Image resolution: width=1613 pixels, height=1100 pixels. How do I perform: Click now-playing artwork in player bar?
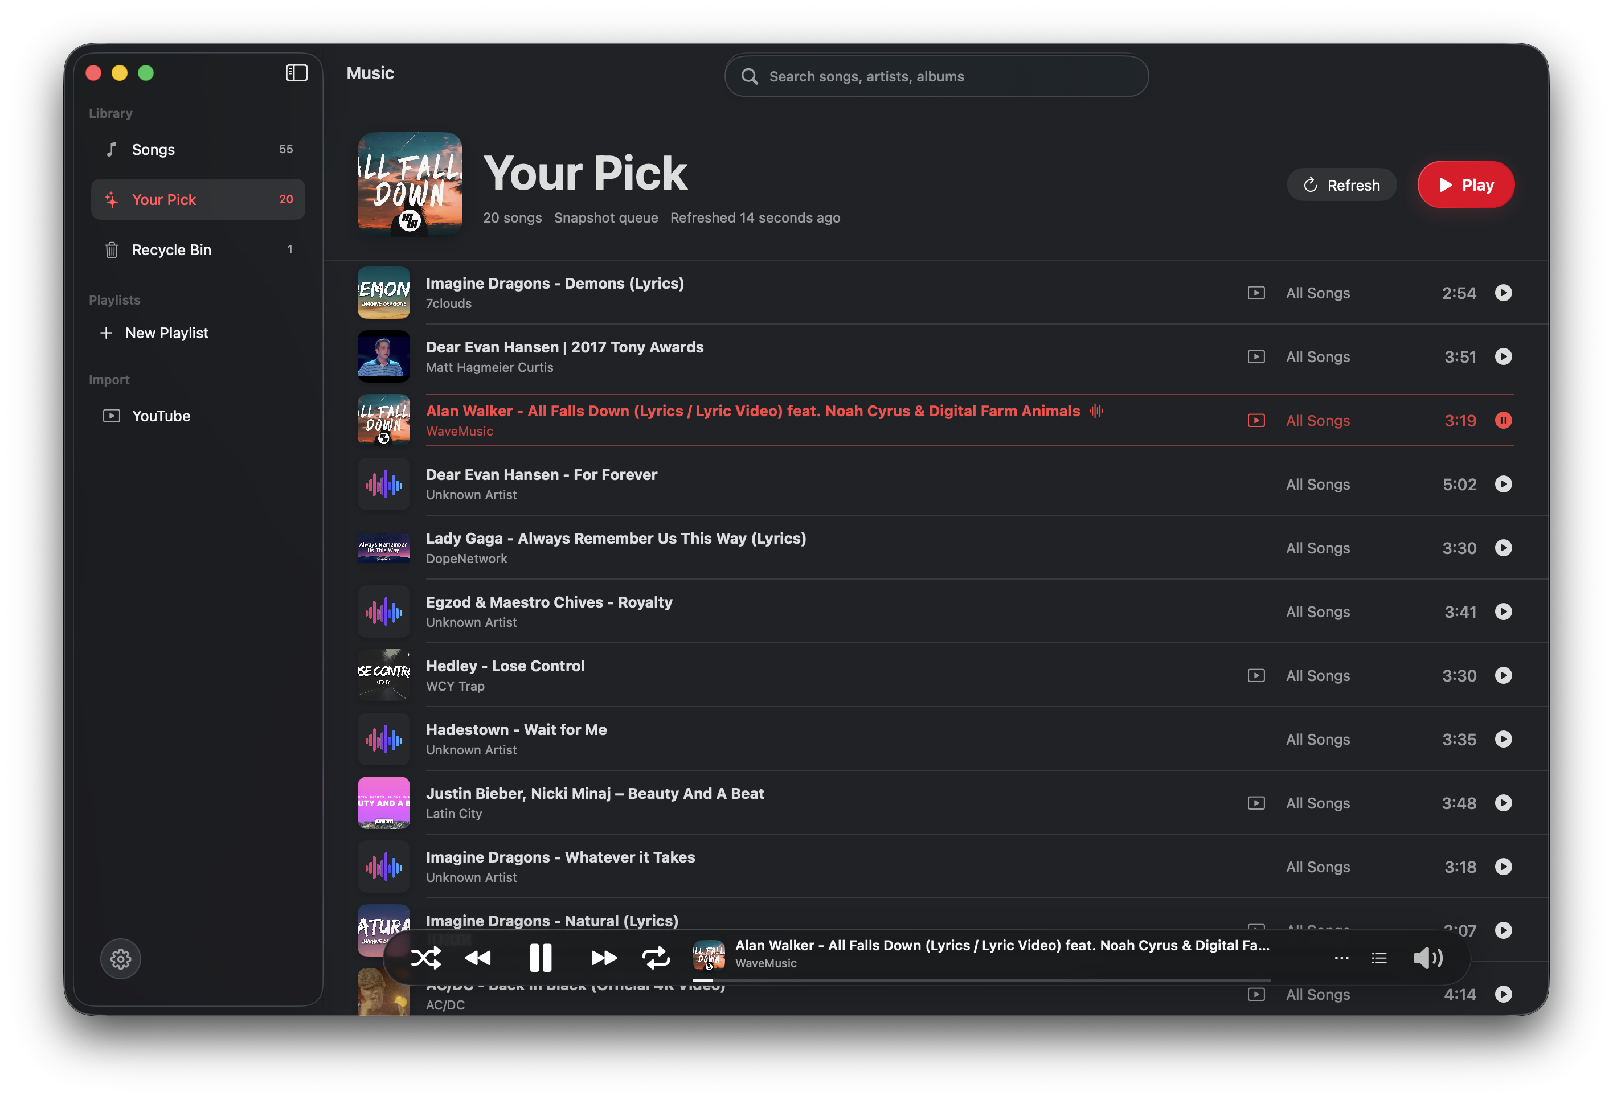(x=709, y=955)
